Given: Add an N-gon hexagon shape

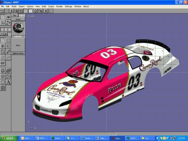Looking at the screenshot, I should click(3, 82).
